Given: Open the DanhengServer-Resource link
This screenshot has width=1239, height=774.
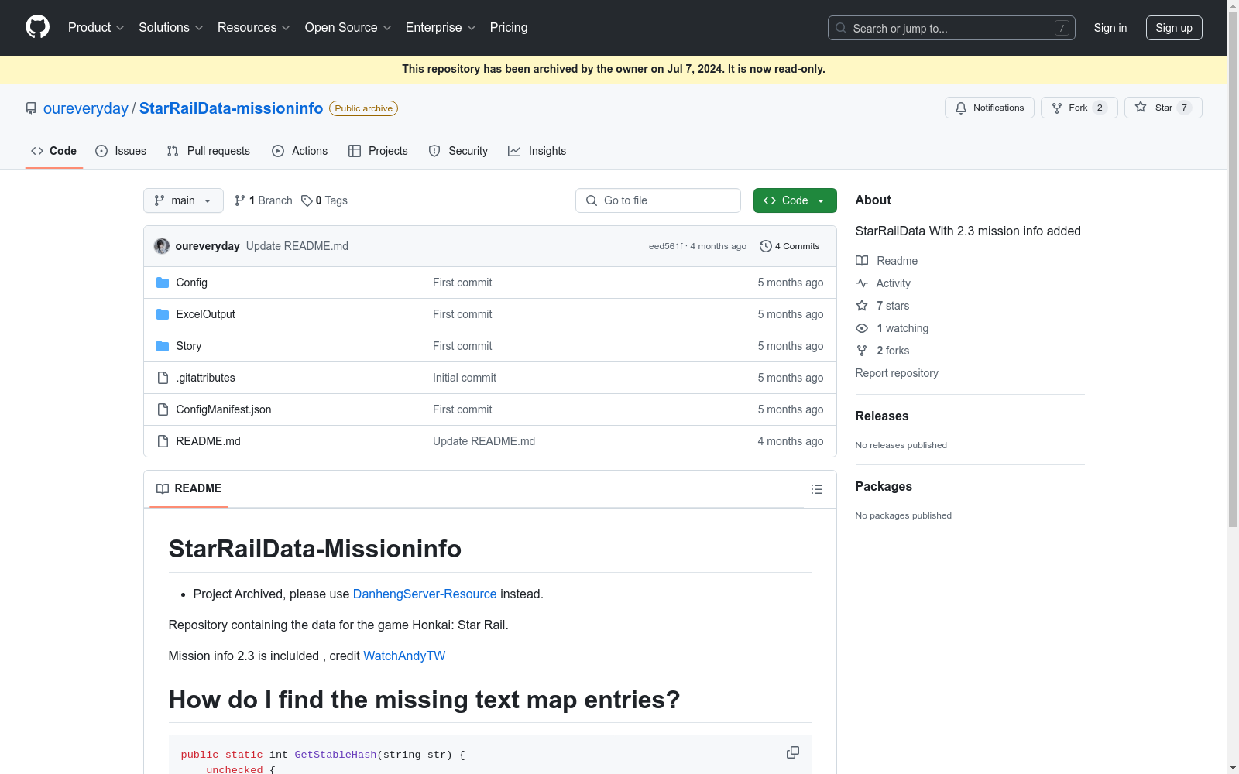Looking at the screenshot, I should point(424,594).
